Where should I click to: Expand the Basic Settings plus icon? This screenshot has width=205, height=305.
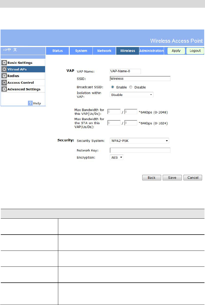point(4,63)
